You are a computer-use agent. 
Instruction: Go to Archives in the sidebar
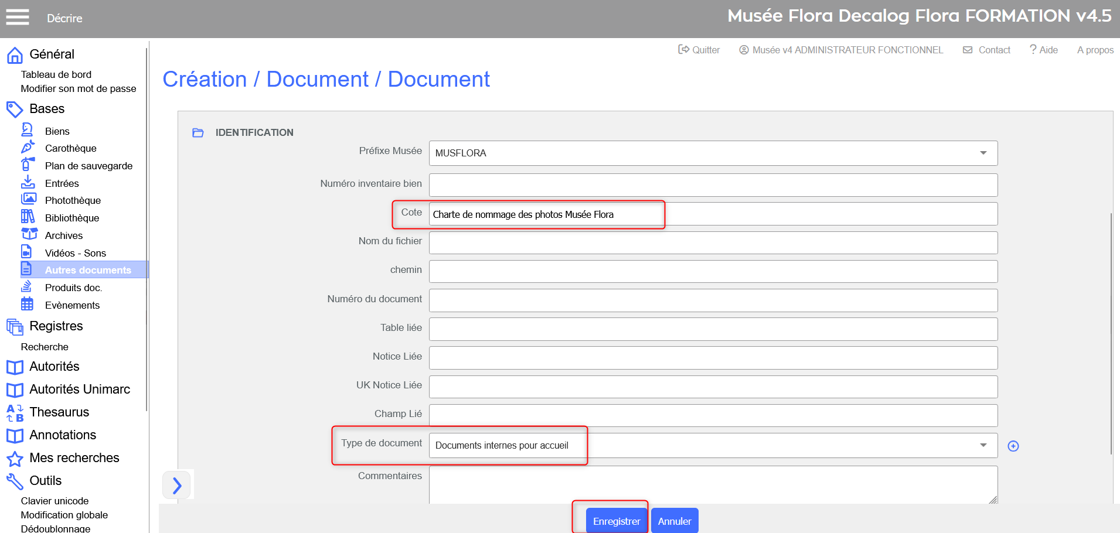click(64, 235)
